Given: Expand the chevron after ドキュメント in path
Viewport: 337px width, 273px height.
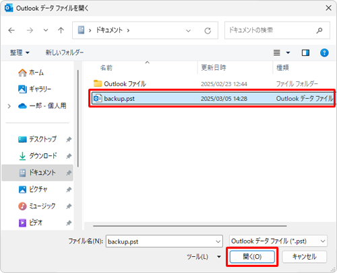Looking at the screenshot, I should (x=128, y=30).
